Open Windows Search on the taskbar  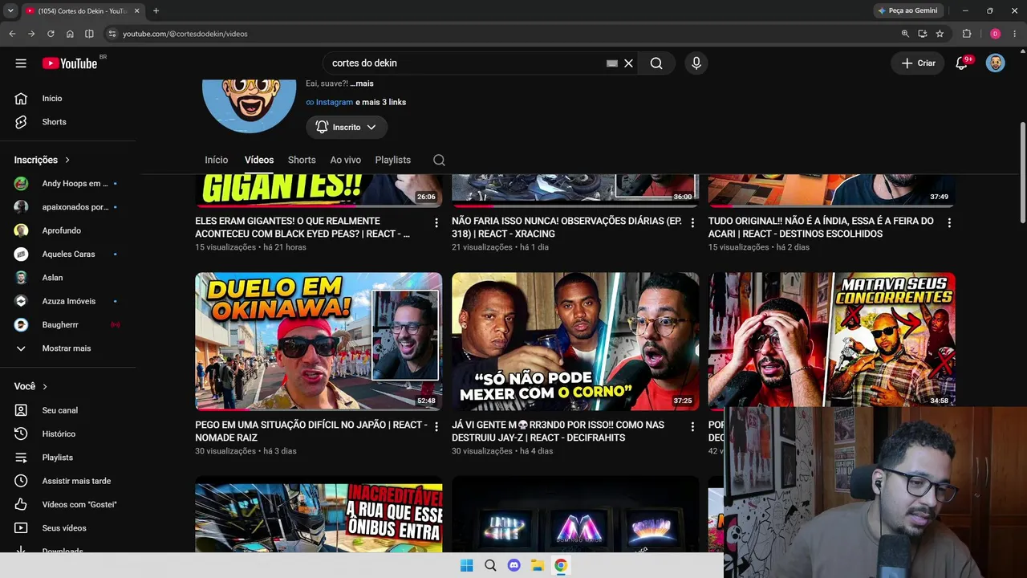490,565
